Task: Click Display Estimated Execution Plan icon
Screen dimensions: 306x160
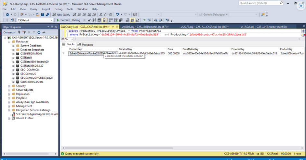Action: click(94, 20)
